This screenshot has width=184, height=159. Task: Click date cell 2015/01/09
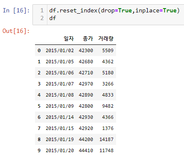coord(60,106)
